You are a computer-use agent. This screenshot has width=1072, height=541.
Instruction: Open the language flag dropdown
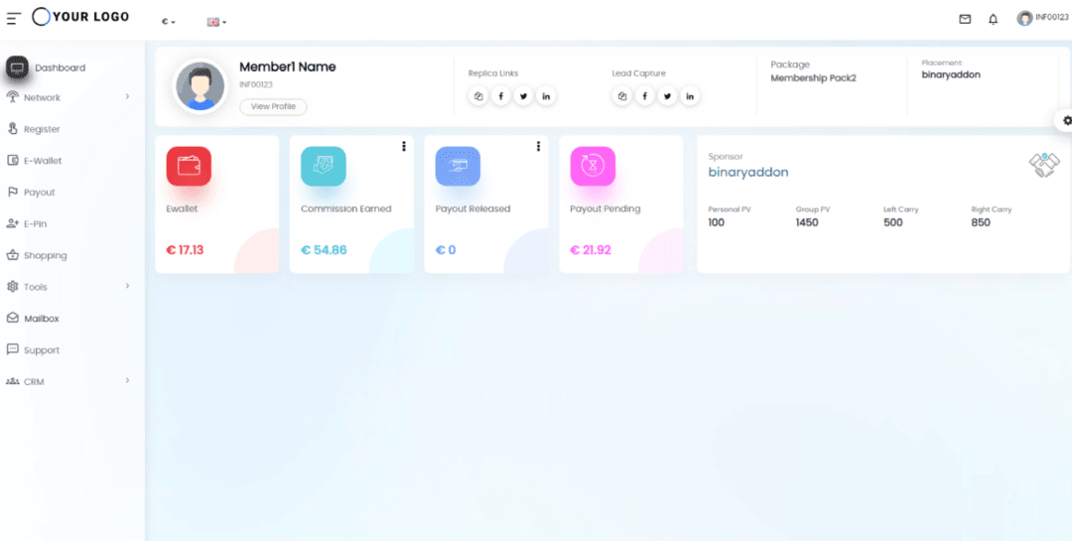[x=216, y=22]
